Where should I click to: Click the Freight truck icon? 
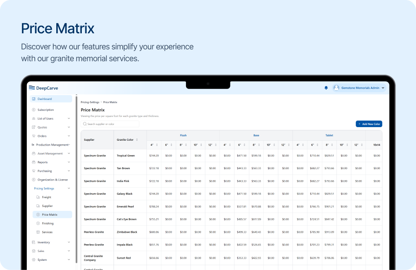[x=38, y=197]
